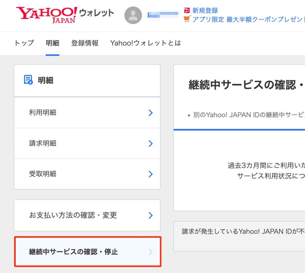The height and width of the screenshot is (273, 305).
Task: Open the gray user avatar icon
Action: [133, 15]
